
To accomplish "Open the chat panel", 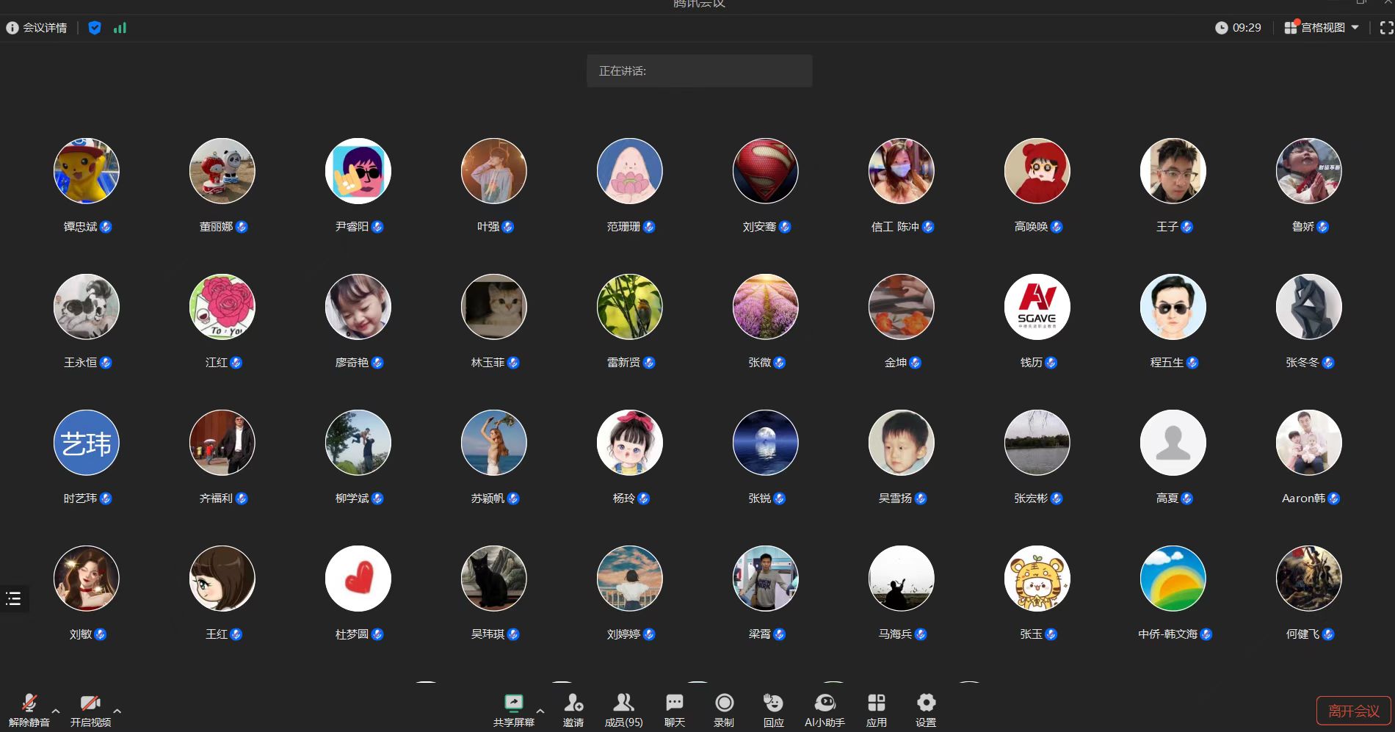I will coord(674,703).
